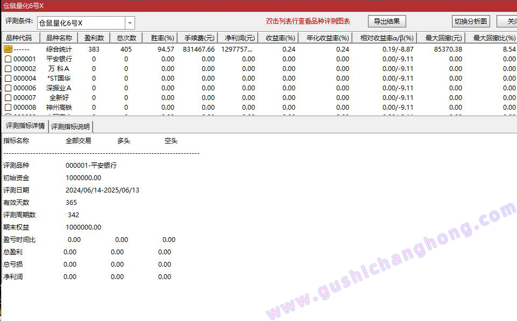Click the 0.19/-8.87 relative return value
The height and width of the screenshot is (321, 517).
tap(398, 49)
